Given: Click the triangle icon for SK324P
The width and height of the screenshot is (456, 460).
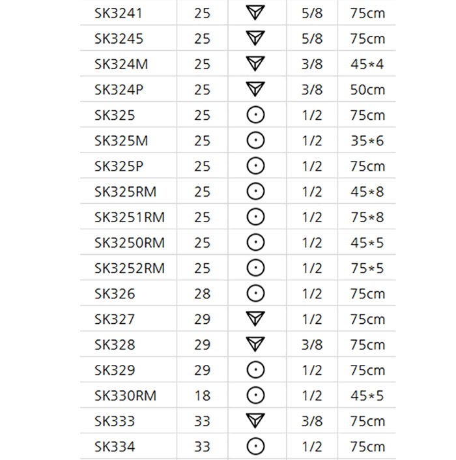Looking at the screenshot, I should coord(256,89).
